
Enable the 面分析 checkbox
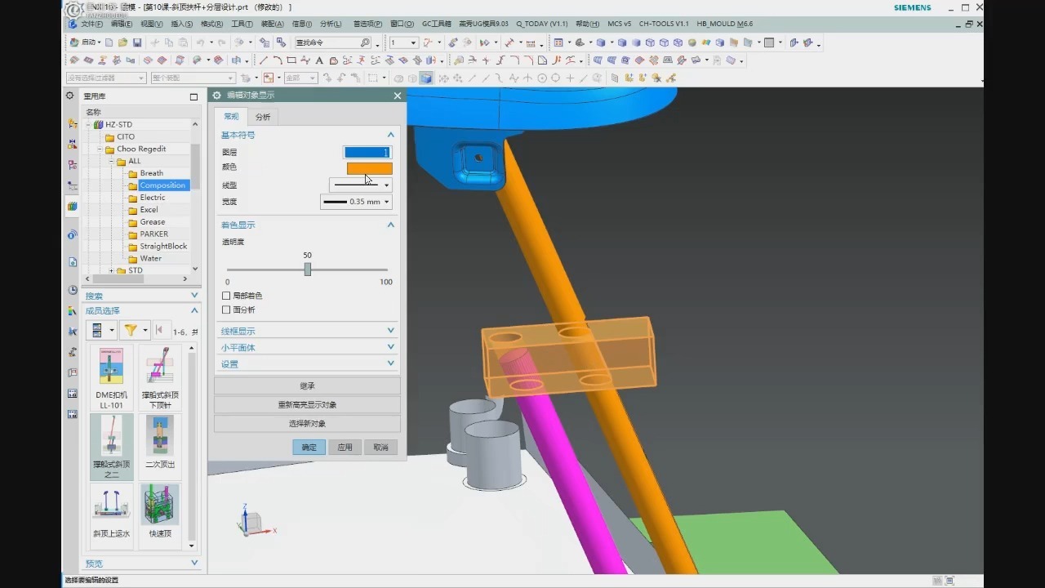coord(226,310)
